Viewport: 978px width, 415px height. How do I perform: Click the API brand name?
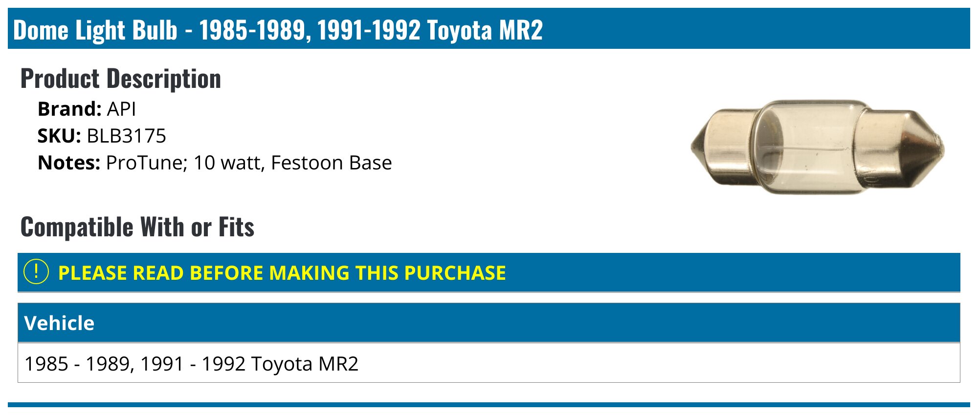coord(121,109)
